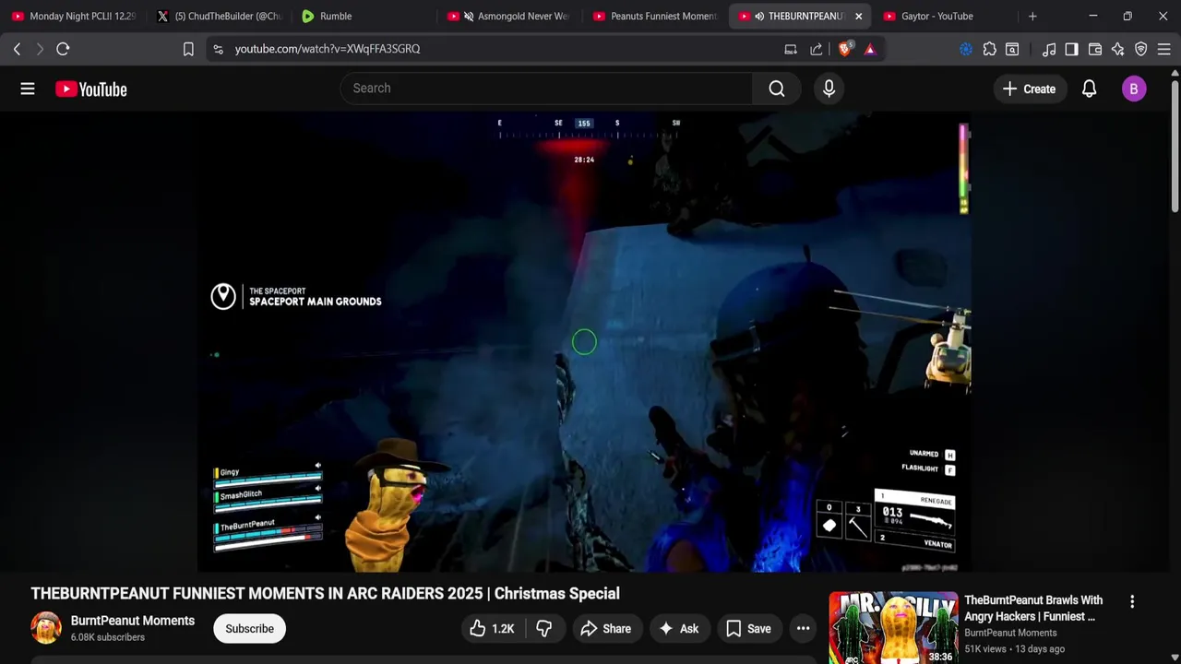Image resolution: width=1181 pixels, height=664 pixels.
Task: Open YouTube notifications bell
Action: [x=1089, y=89]
